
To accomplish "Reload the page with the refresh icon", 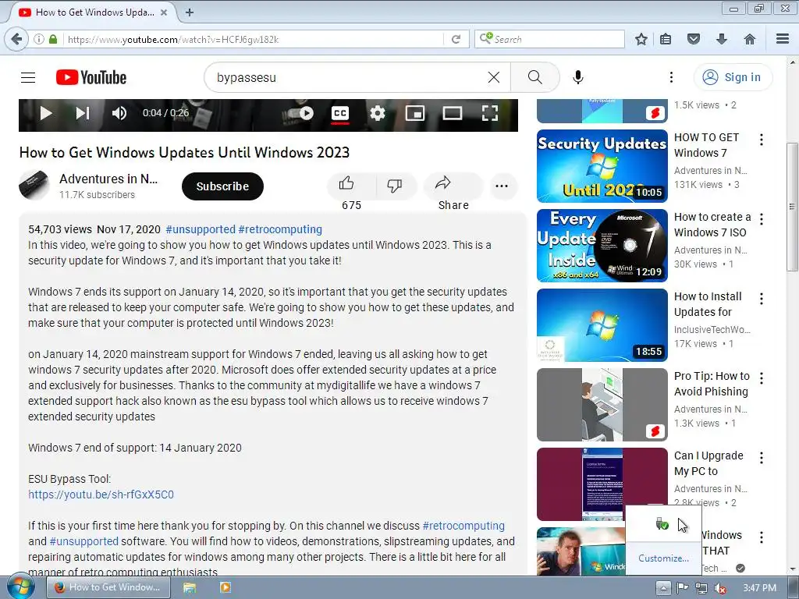I will click(456, 39).
